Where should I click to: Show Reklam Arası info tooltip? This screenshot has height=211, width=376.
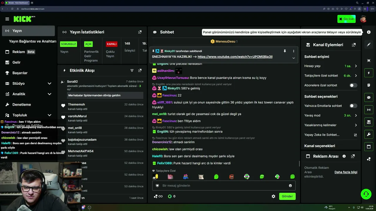[x=344, y=156]
